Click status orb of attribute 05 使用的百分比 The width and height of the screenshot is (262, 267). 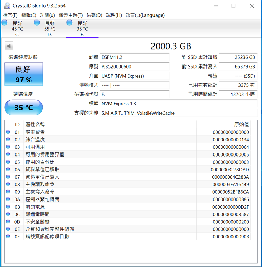[8, 162]
